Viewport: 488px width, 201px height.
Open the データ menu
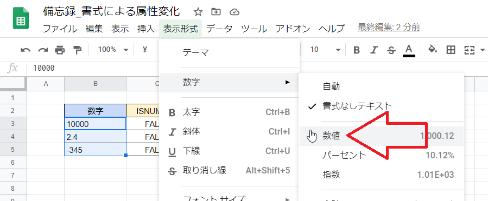pos(219,29)
